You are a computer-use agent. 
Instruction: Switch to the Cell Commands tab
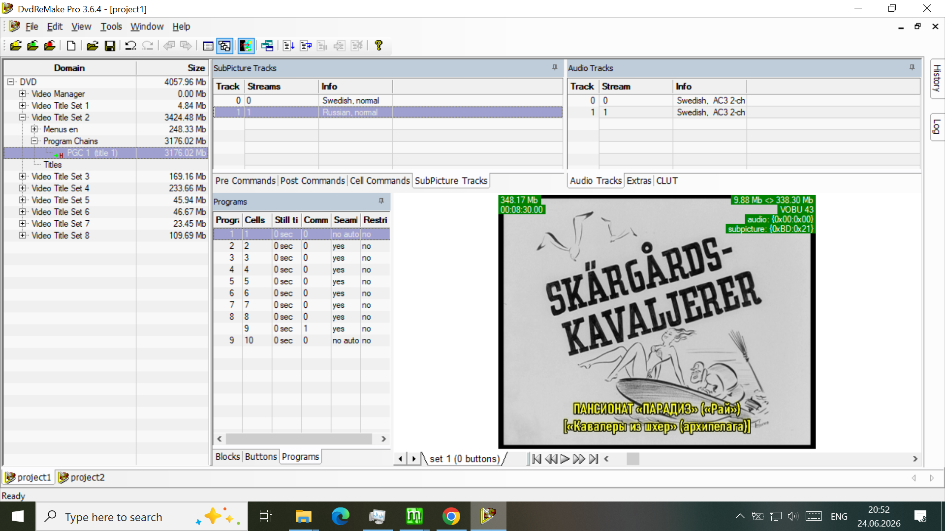pyautogui.click(x=379, y=181)
